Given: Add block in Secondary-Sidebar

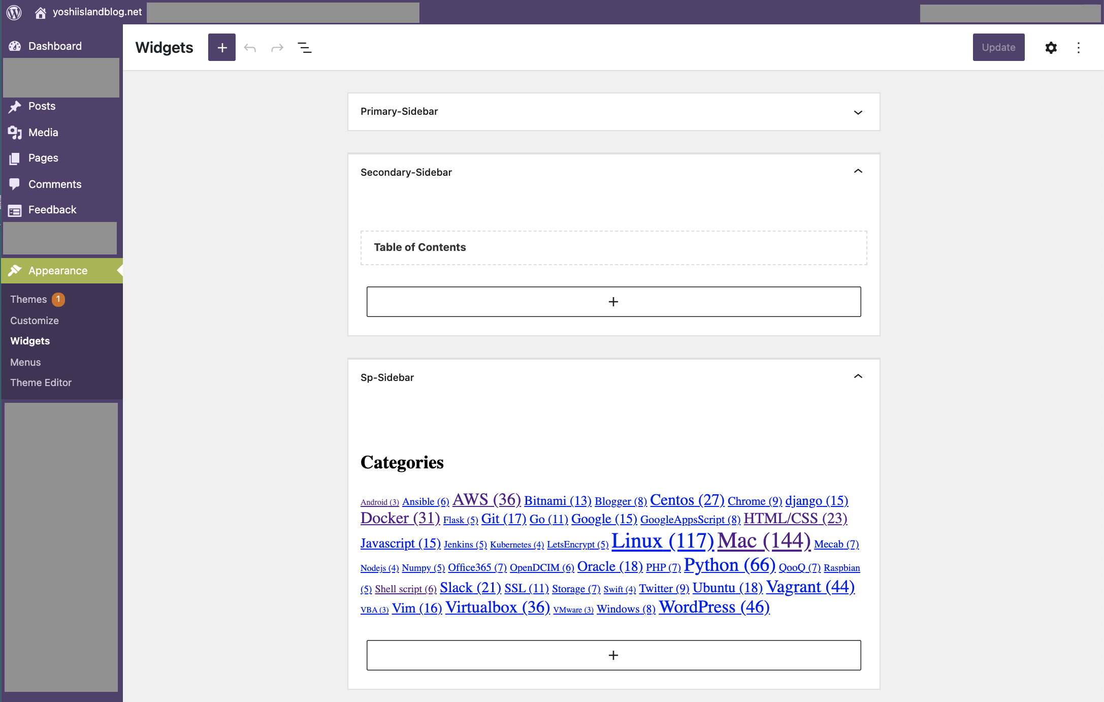Looking at the screenshot, I should [x=613, y=302].
